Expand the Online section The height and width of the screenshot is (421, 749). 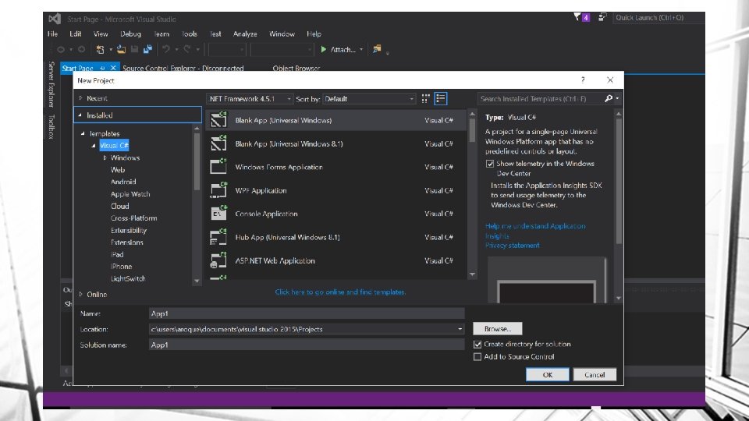pyautogui.click(x=80, y=294)
